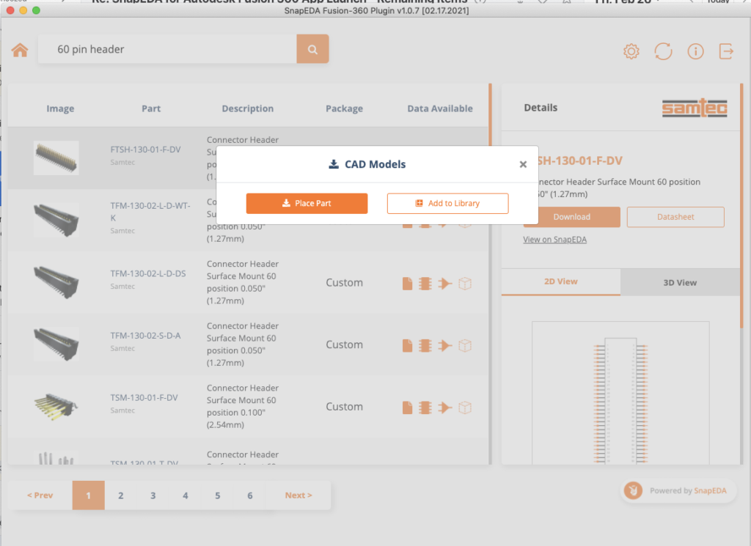Go to the next page with Next
Image resolution: width=751 pixels, height=546 pixels.
298,495
